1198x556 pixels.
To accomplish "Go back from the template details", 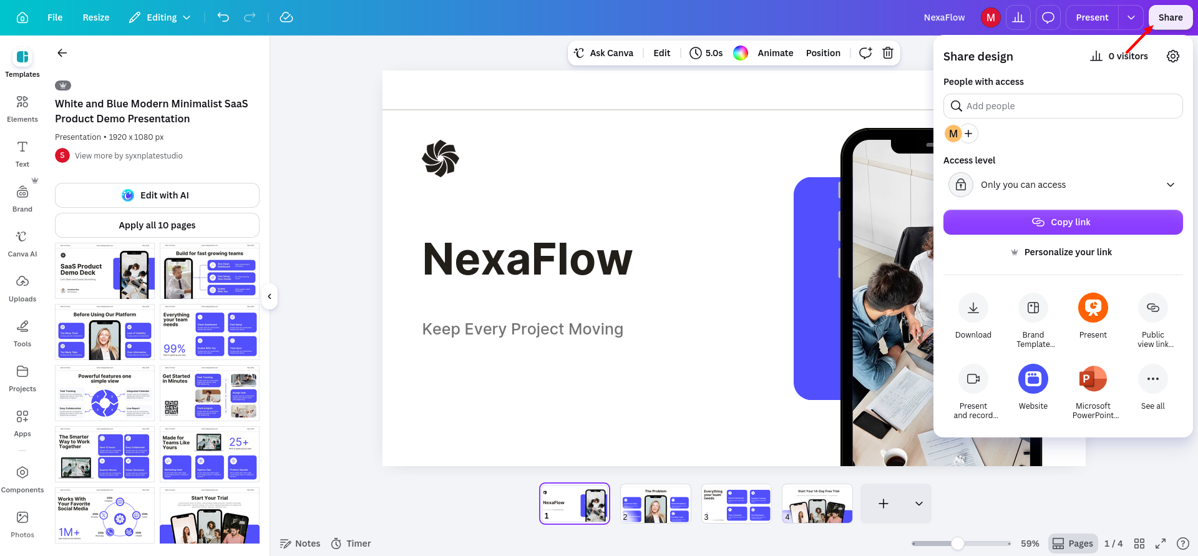I will pyautogui.click(x=62, y=53).
